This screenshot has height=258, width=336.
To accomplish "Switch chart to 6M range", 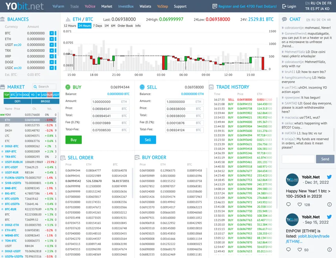I will (113, 26).
